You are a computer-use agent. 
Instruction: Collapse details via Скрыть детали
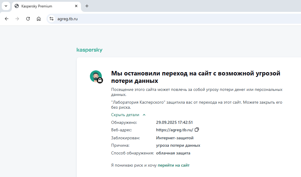pos(128,115)
